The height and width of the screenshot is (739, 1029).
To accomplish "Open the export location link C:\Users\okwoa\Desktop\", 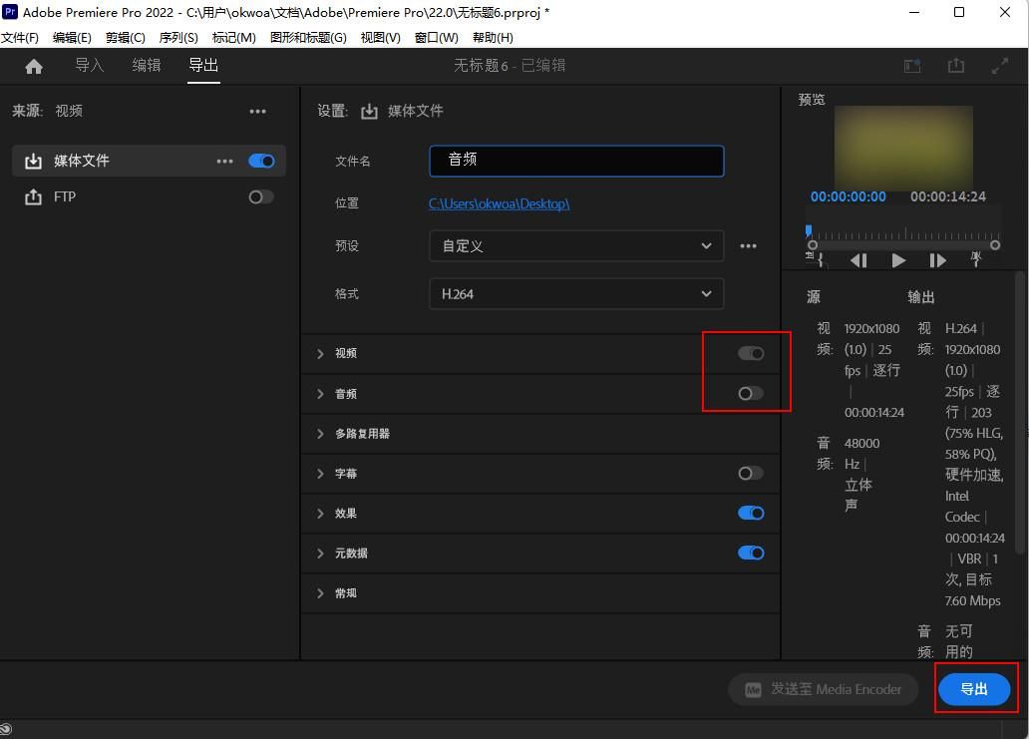I will tap(500, 202).
